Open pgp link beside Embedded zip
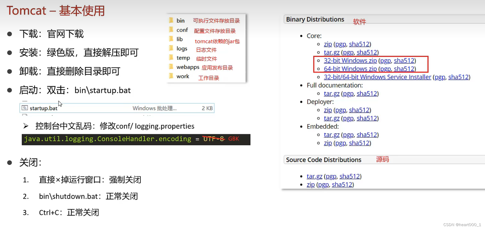485x229 pixels. (340, 143)
